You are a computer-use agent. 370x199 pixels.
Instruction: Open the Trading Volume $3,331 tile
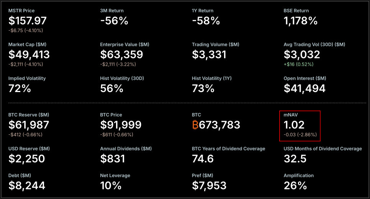(209, 54)
